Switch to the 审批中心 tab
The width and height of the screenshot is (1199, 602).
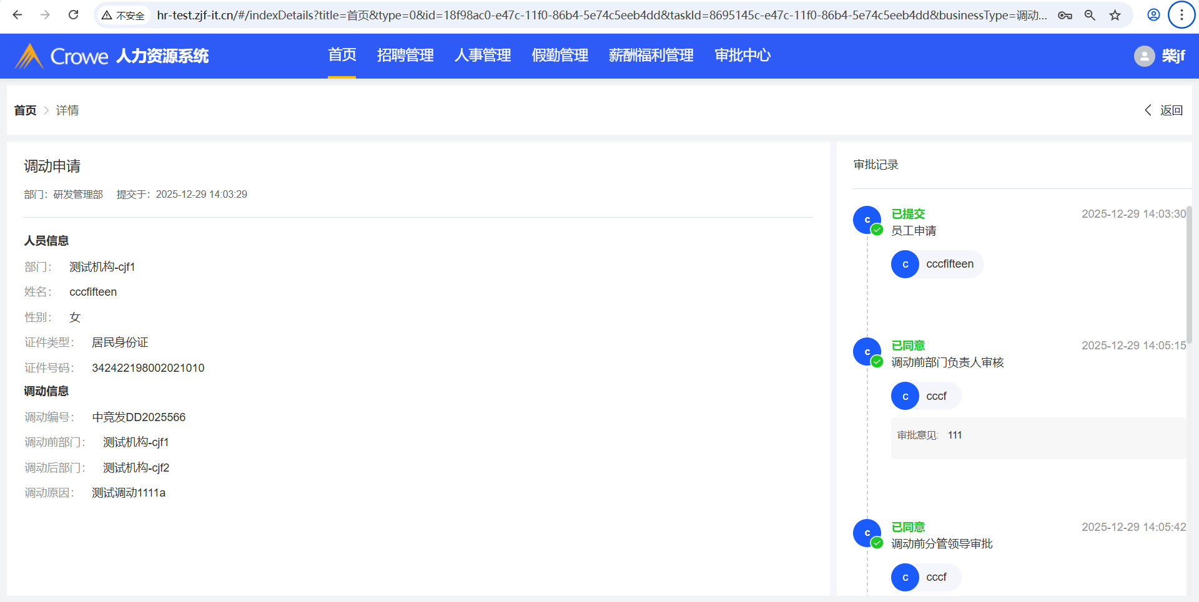742,56
